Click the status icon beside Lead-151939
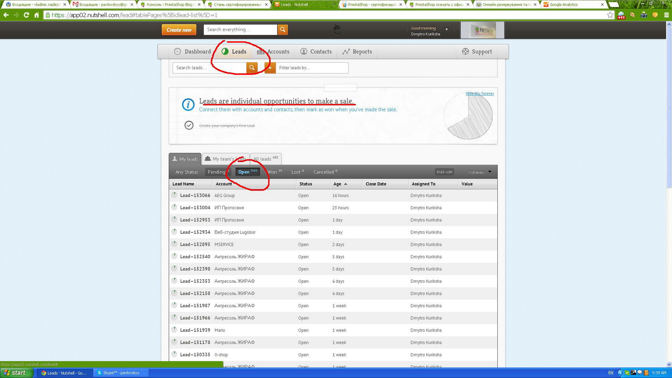Viewport: 672px width, 378px height. (174, 330)
